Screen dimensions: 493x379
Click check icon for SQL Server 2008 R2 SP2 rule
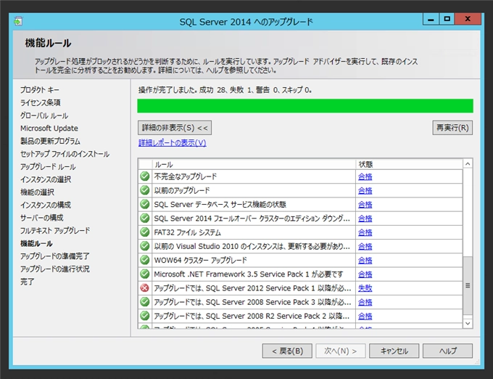click(144, 316)
